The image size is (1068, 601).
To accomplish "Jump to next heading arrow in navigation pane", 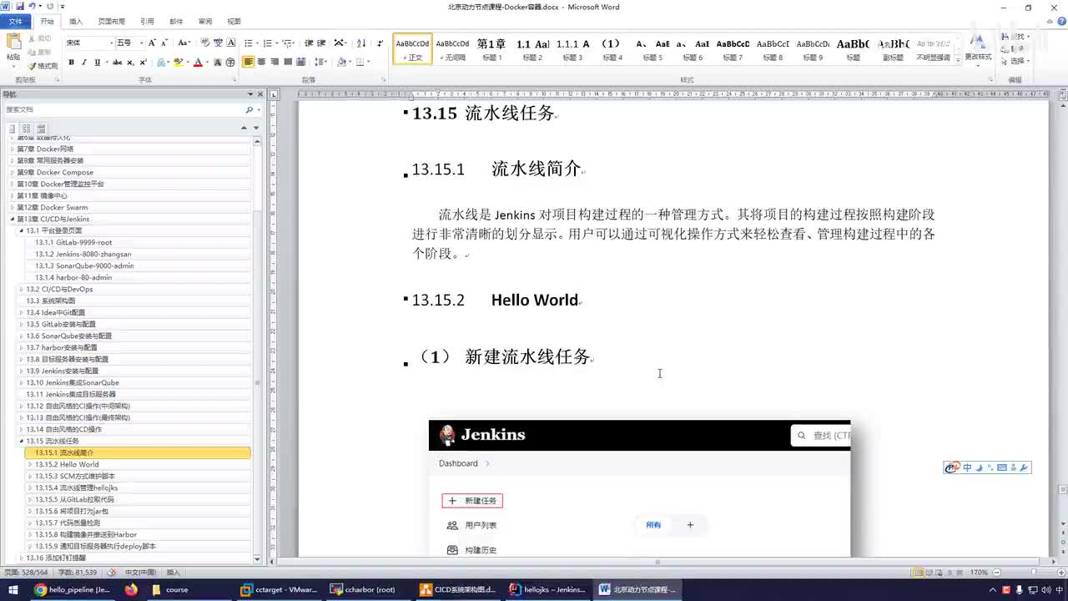I will pyautogui.click(x=255, y=128).
